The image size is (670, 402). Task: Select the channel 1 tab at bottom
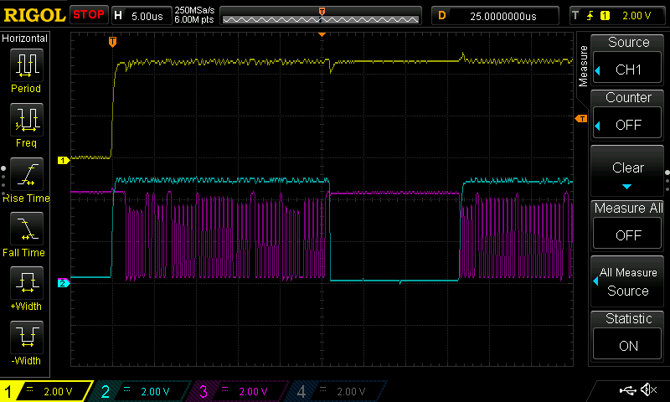tap(44, 391)
